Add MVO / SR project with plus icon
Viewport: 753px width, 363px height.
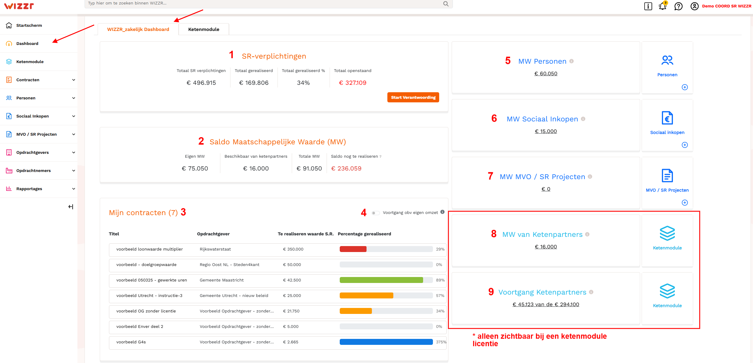pos(685,203)
